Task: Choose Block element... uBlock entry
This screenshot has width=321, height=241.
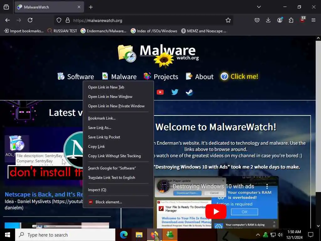Action: pyautogui.click(x=118, y=202)
